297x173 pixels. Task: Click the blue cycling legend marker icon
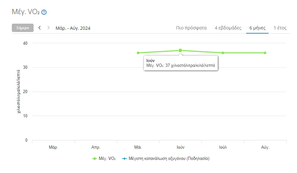click(124, 158)
